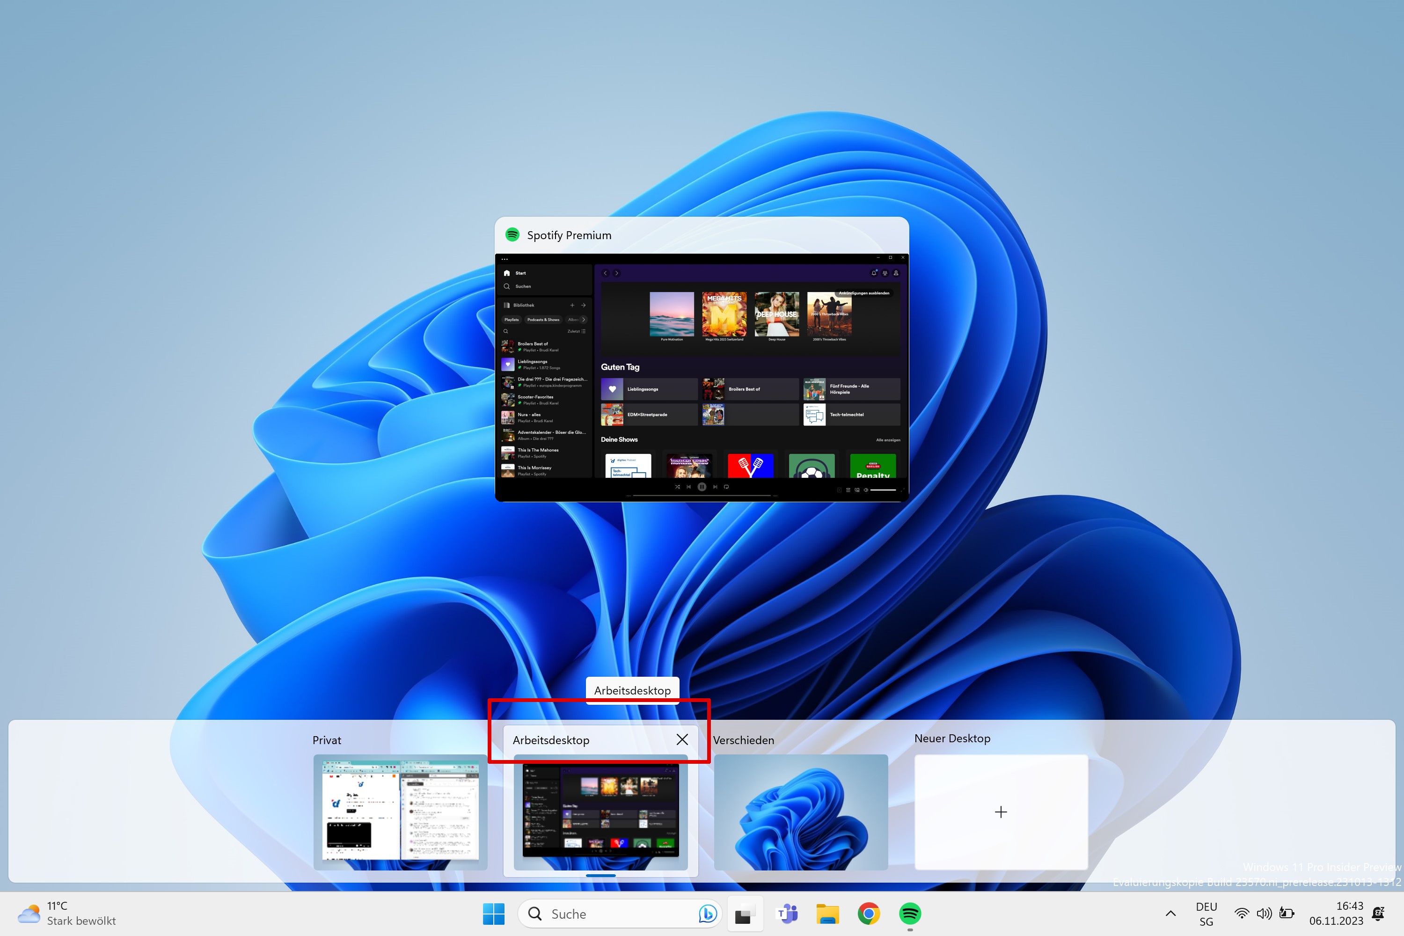The height and width of the screenshot is (936, 1404).
Task: Open the notification bell icon
Action: point(1378,914)
